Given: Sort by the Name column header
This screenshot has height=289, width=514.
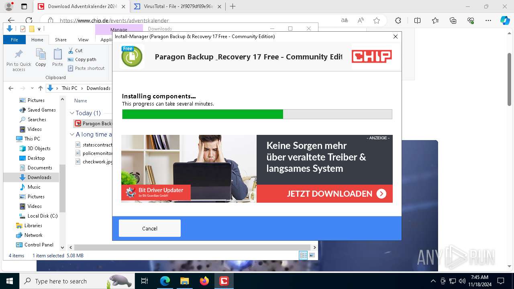Looking at the screenshot, I should [80, 101].
